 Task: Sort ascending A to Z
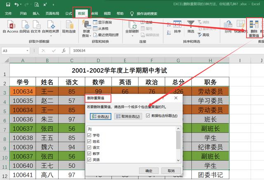point(169,24)
